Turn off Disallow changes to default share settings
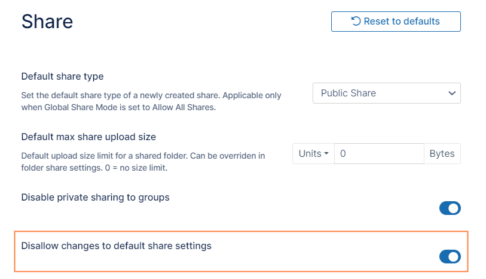 point(450,256)
